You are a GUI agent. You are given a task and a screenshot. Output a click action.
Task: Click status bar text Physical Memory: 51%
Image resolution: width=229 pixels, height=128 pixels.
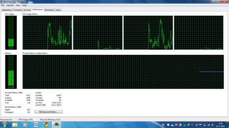tap(50, 119)
